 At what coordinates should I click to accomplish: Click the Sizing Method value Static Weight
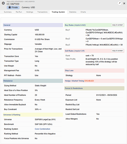tap(40, 86)
